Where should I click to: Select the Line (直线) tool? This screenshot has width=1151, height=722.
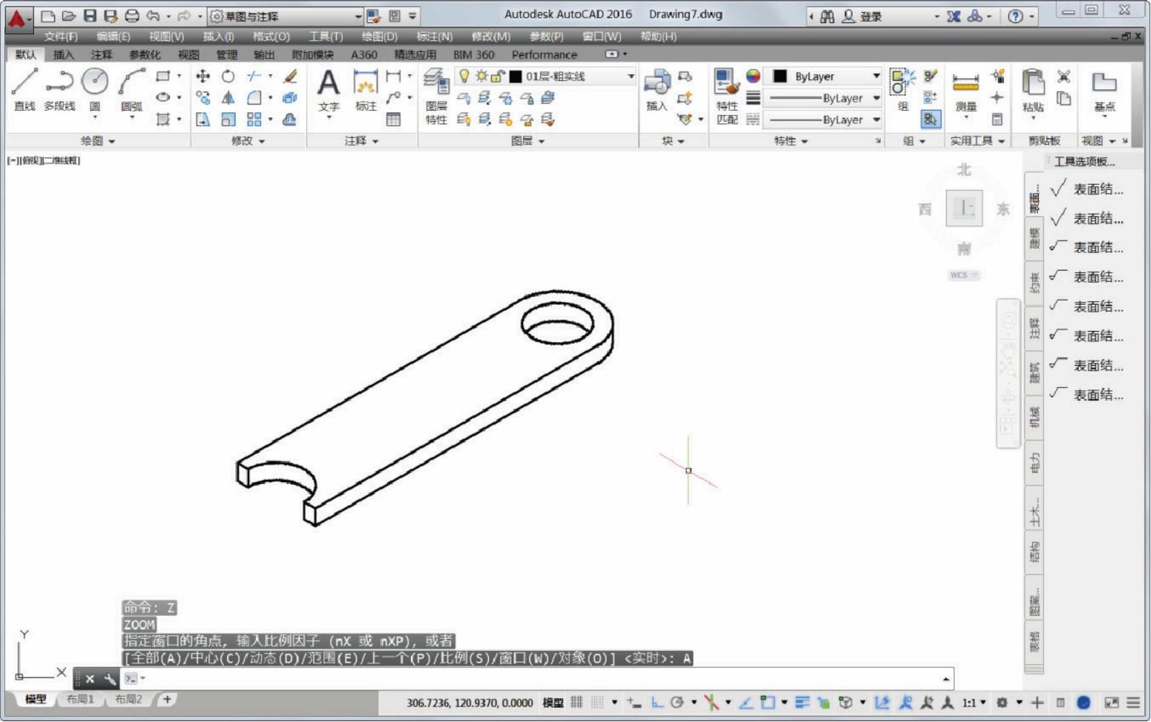coord(24,89)
